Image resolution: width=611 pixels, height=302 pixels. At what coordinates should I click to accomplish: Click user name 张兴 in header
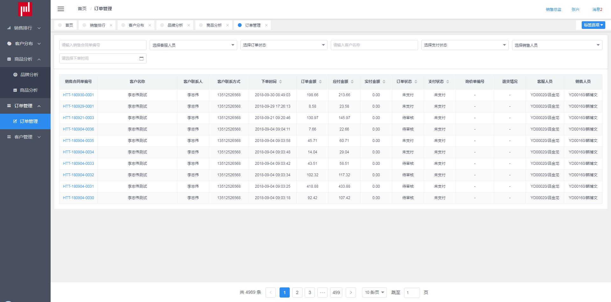[575, 10]
